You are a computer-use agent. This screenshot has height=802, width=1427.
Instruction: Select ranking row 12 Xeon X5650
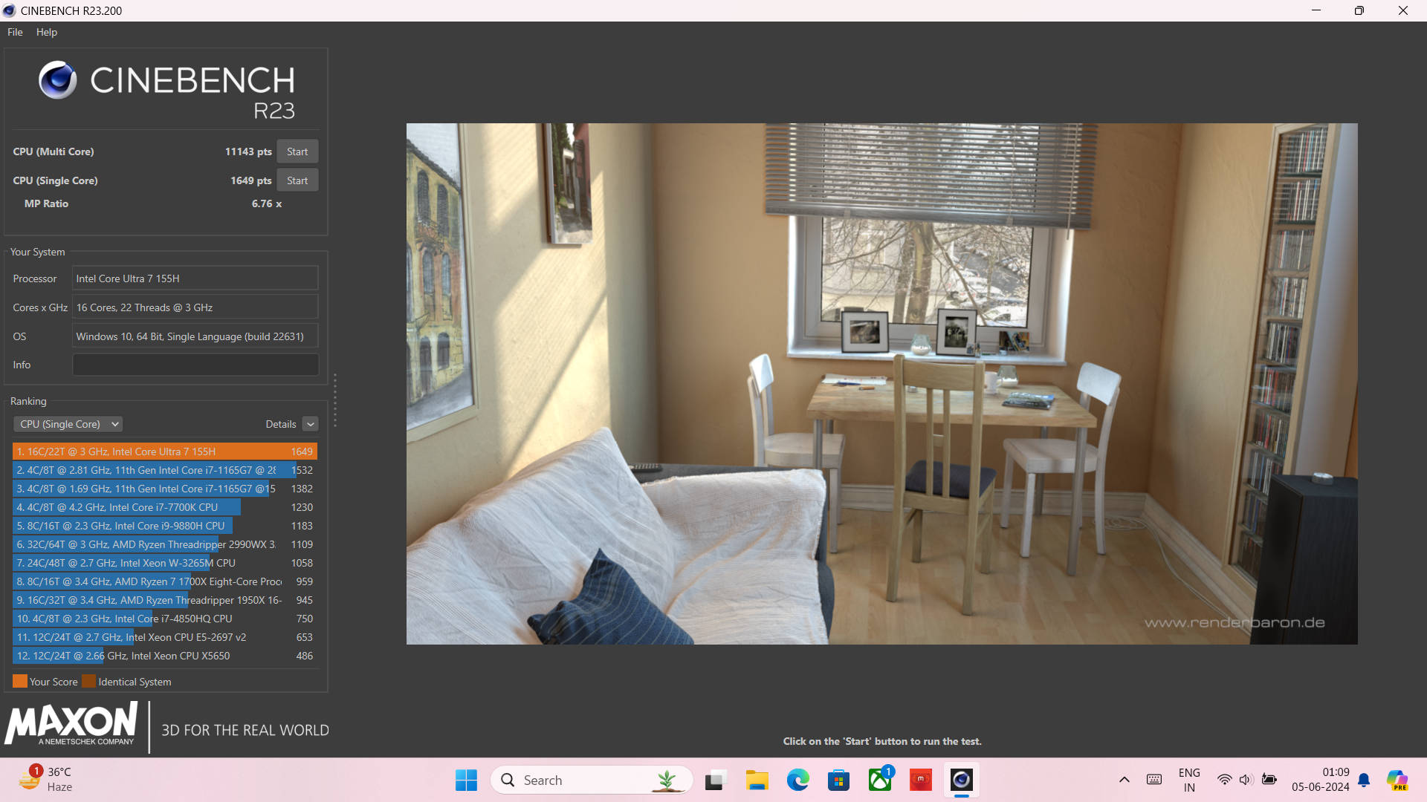[165, 656]
